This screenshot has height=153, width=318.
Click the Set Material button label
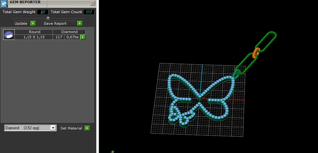(72, 128)
